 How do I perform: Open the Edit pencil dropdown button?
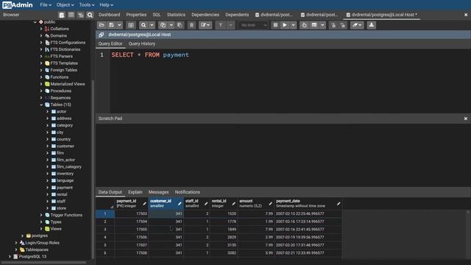[x=205, y=25]
